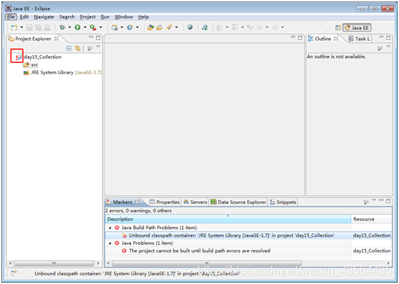399x284 pixels.
Task: Click the Open Web Browser globe icon
Action: pyautogui.click(x=189, y=27)
